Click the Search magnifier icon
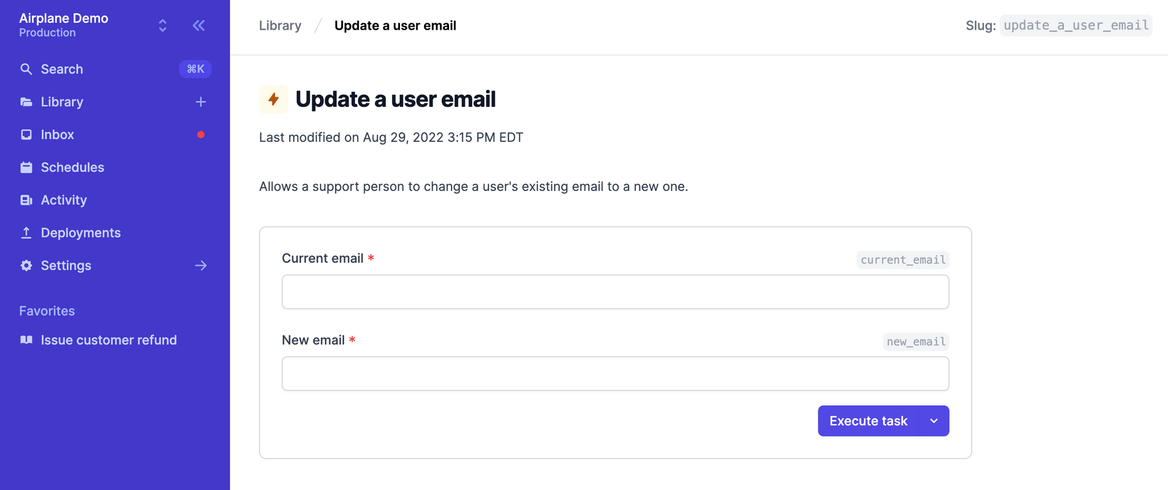This screenshot has width=1168, height=490. coord(26,69)
